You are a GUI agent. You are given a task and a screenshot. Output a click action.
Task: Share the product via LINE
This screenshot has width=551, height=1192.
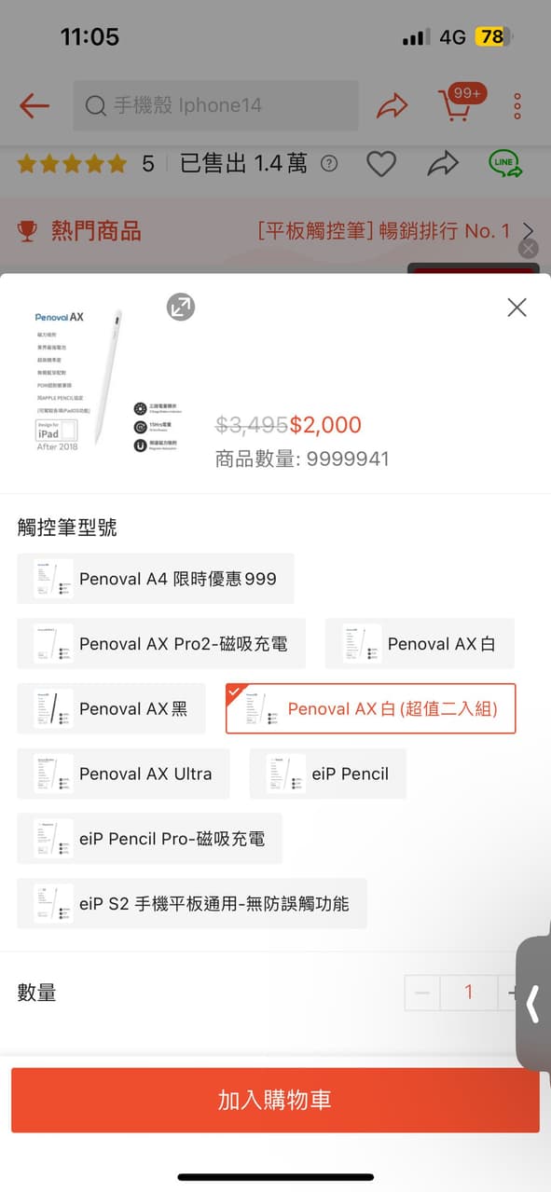coord(505,163)
